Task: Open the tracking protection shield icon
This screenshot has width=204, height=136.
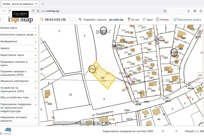Action: [x=33, y=11]
